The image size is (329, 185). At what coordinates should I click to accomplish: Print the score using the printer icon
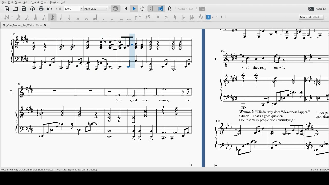41,9
